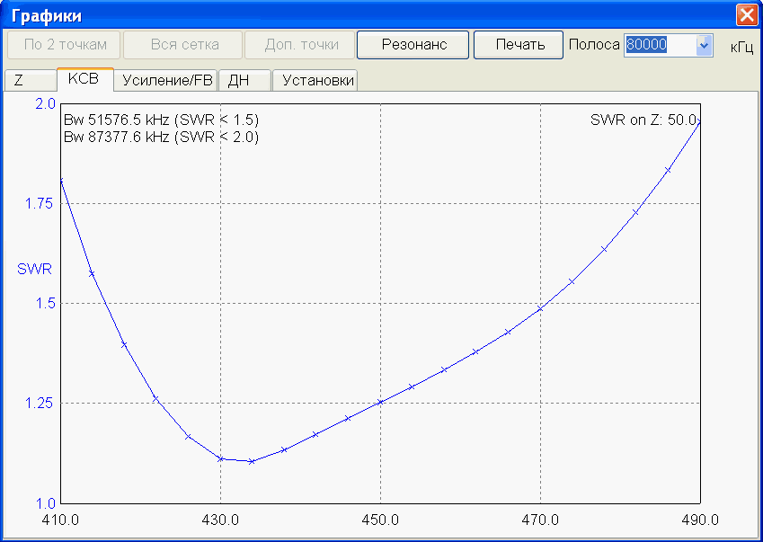The image size is (763, 542).
Task: Select the КСВ tab
Action: [84, 79]
